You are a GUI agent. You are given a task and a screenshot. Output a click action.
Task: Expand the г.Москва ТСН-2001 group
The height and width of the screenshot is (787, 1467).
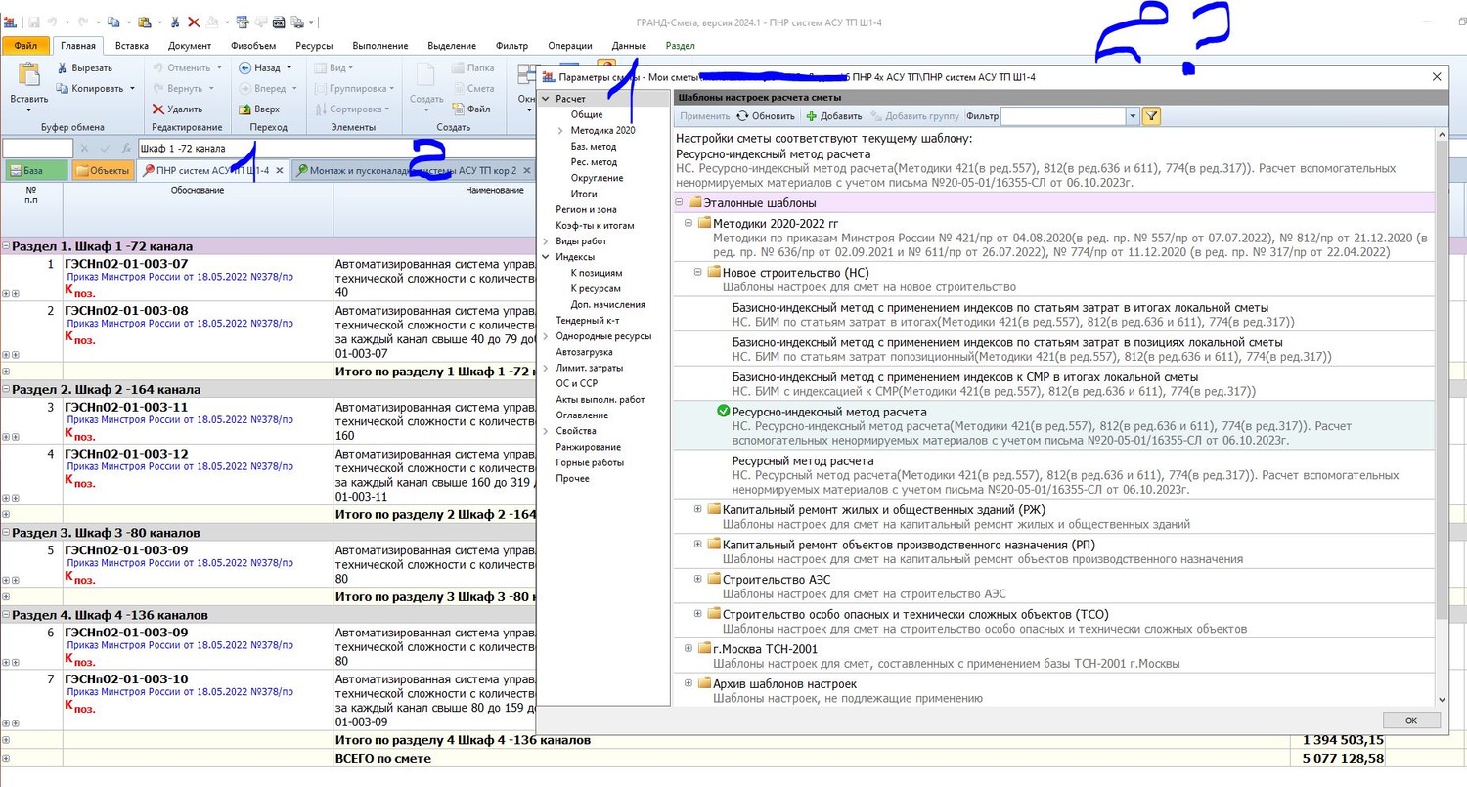pyautogui.click(x=689, y=648)
